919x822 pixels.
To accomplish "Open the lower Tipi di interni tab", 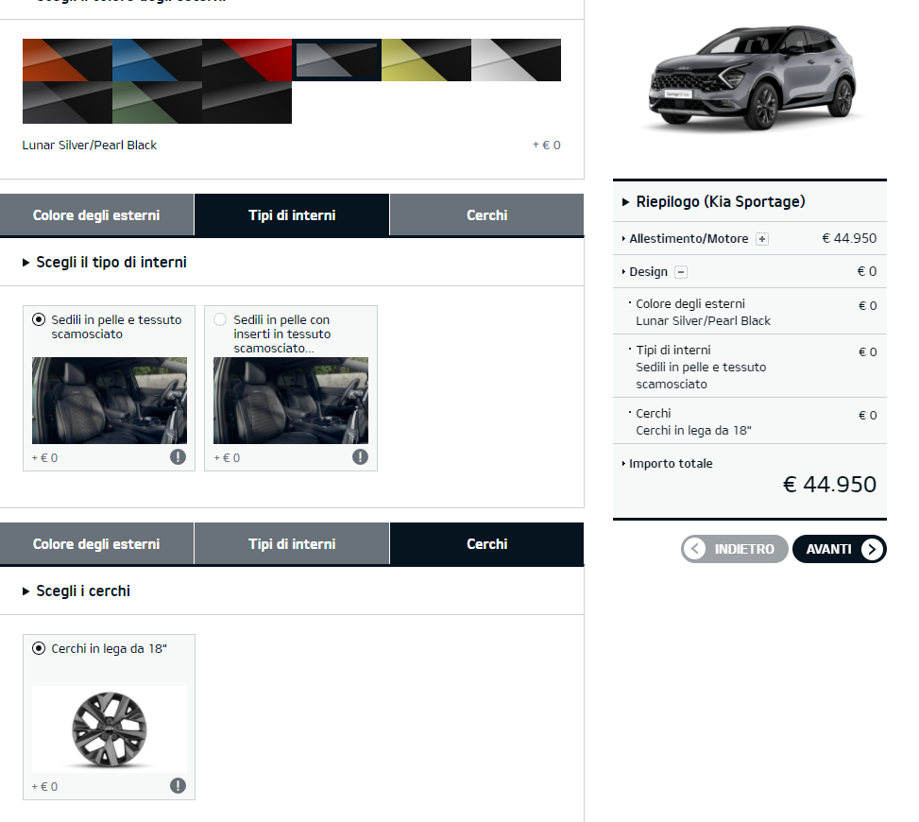I will click(292, 544).
